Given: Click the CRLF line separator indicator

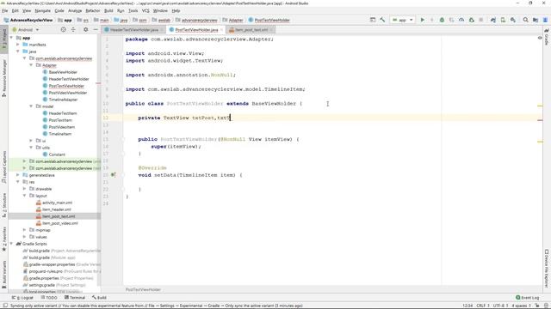Looking at the screenshot, I should point(482,306).
